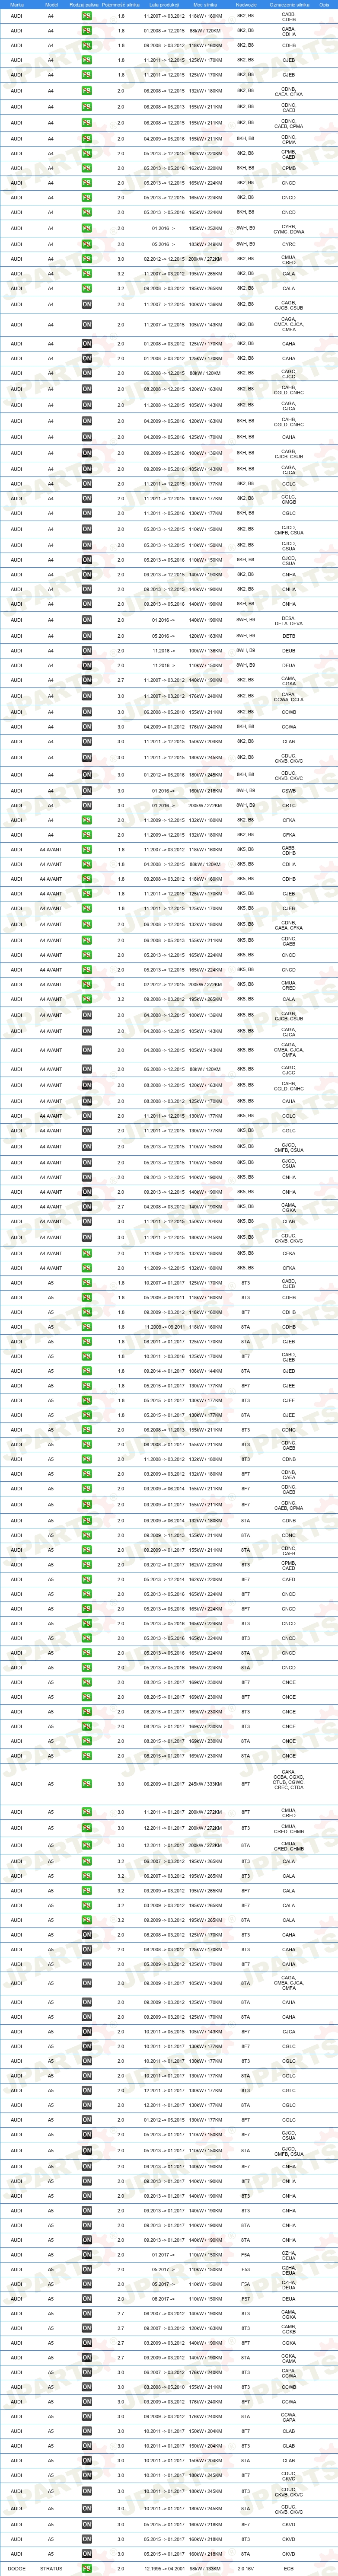
Task: Click diesel ON icon in A5 F57 row
Action: click(x=87, y=2299)
